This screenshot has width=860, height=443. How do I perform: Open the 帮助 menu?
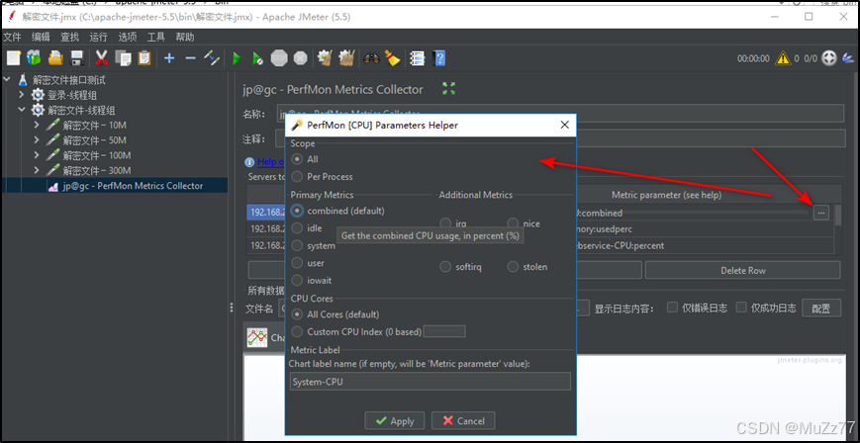[185, 38]
